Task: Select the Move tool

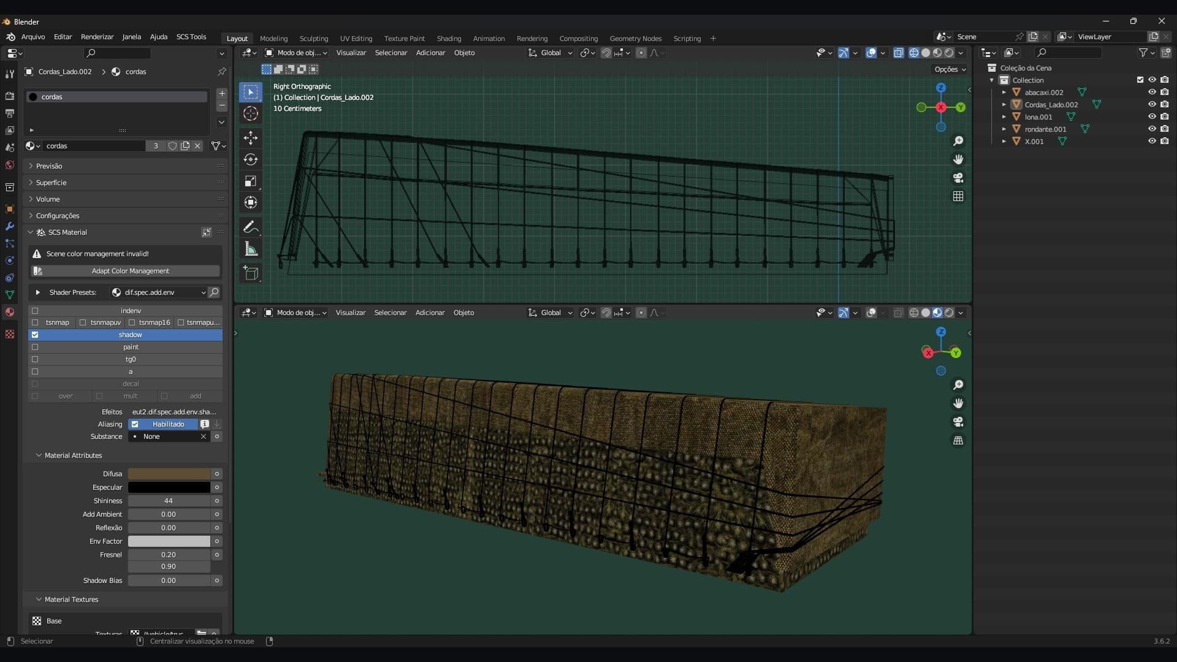Action: point(250,137)
